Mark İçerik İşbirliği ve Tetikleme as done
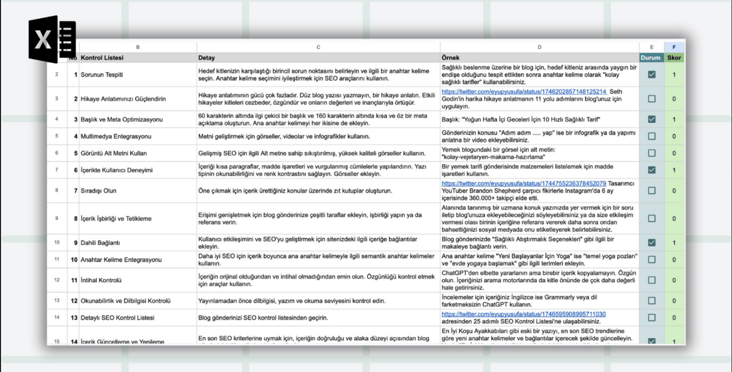 pyautogui.click(x=652, y=218)
